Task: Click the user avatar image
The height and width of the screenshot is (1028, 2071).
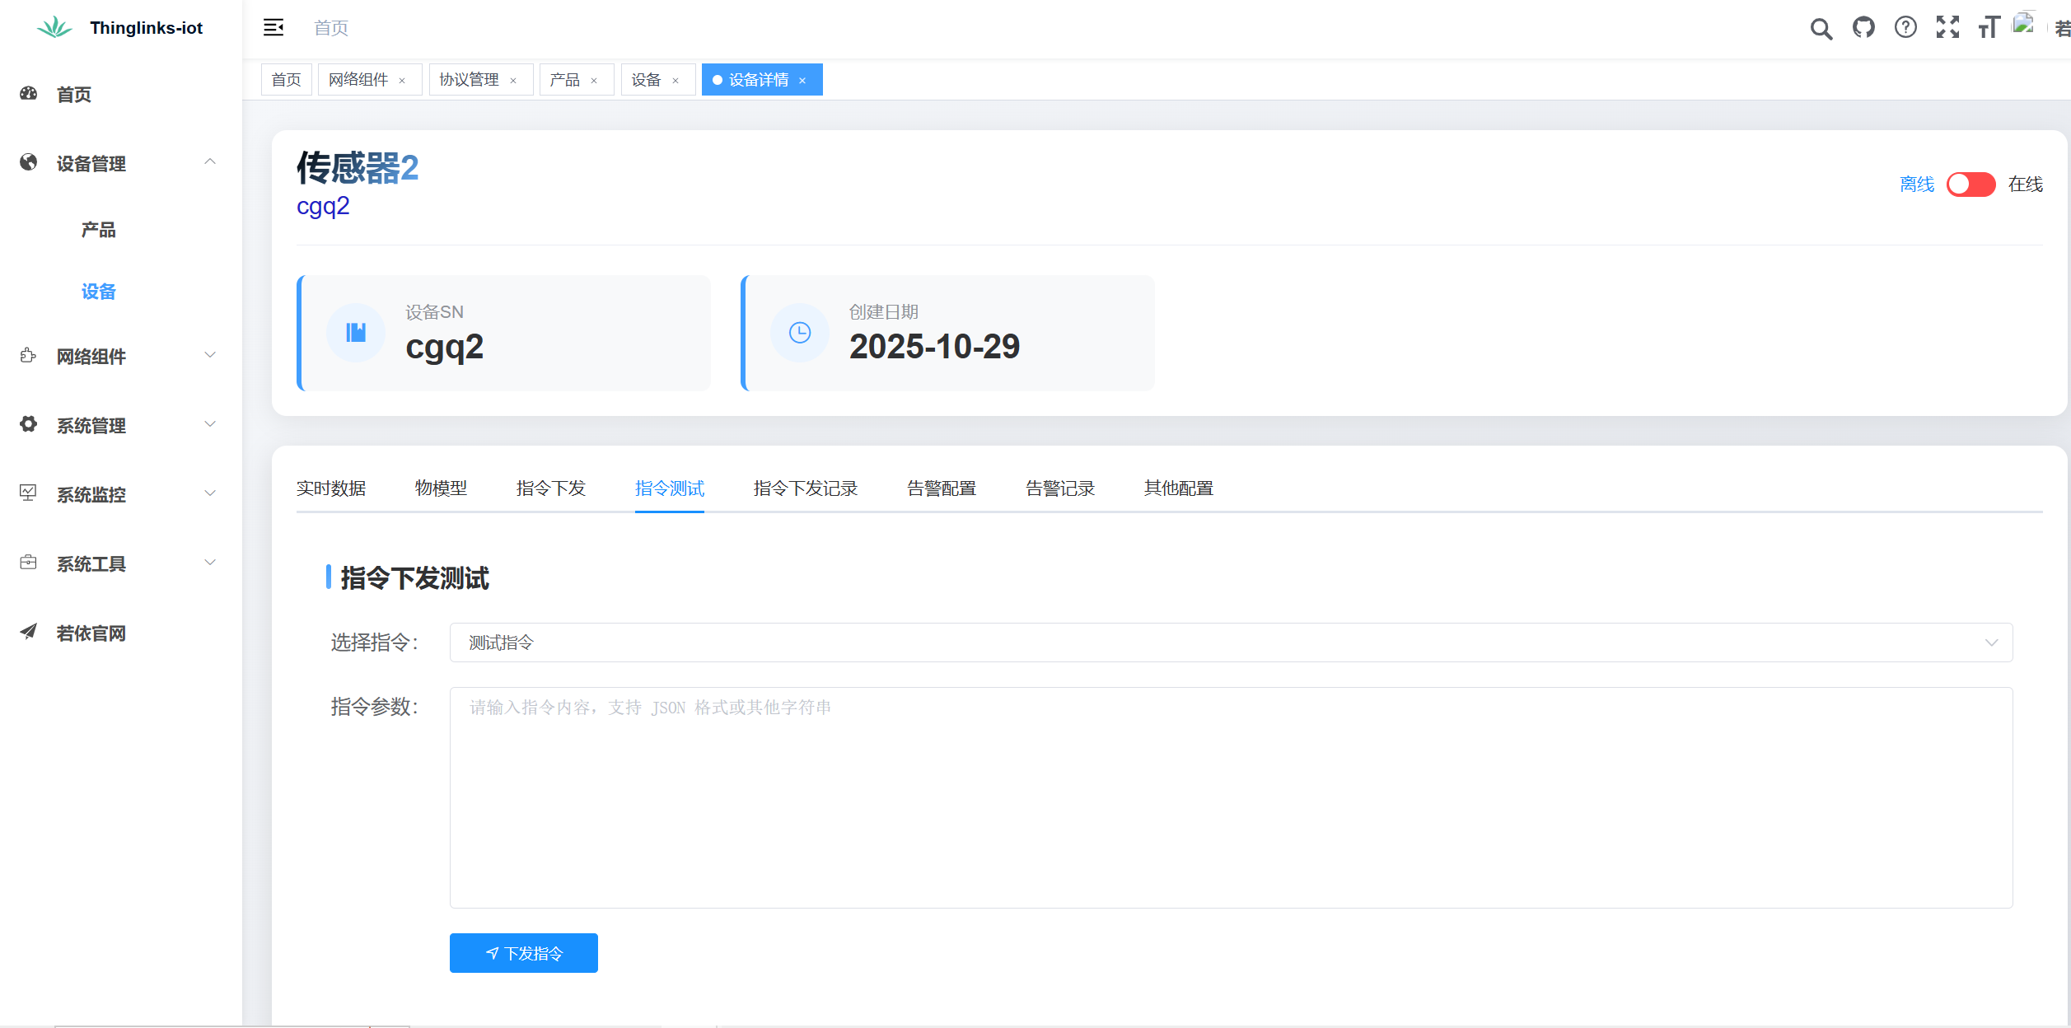Action: click(x=2025, y=25)
